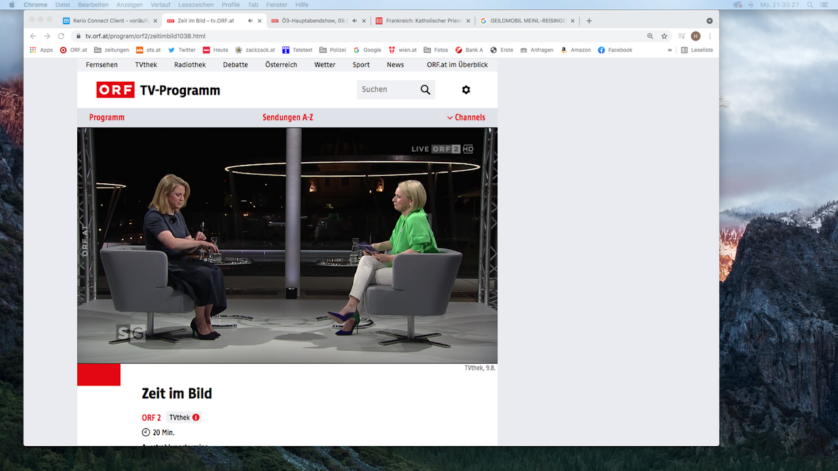This screenshot has height=471, width=838.
Task: Click the ORF TV-Programm logo
Action: [x=158, y=90]
